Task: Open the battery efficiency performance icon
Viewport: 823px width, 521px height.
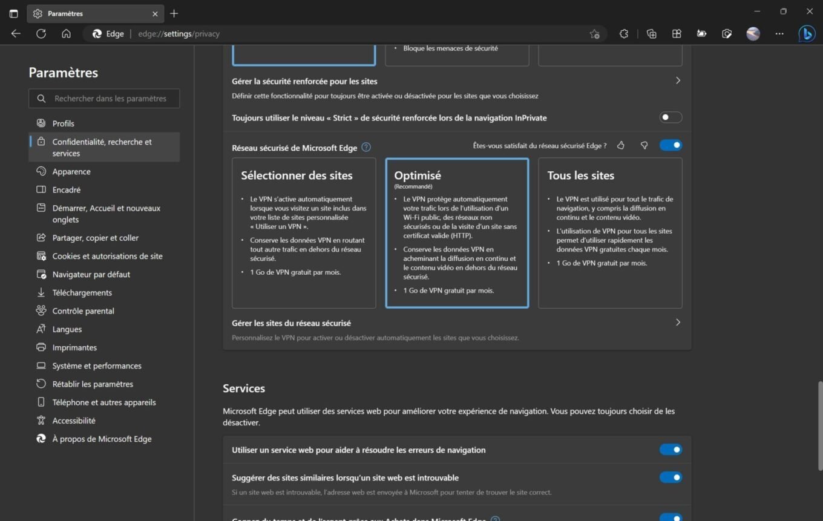Action: tap(702, 34)
